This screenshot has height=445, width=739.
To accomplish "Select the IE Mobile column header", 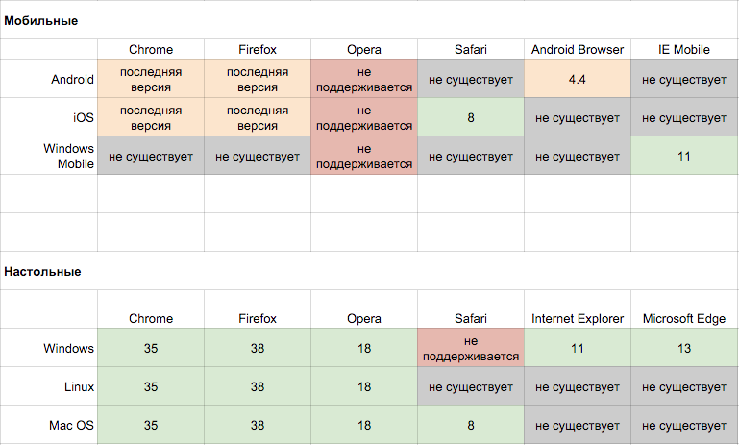I will click(x=684, y=49).
